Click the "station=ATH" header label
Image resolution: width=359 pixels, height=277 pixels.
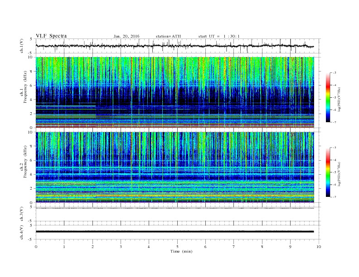168,36
